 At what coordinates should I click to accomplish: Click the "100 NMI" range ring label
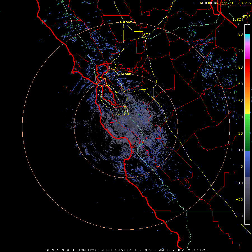pos(126,22)
